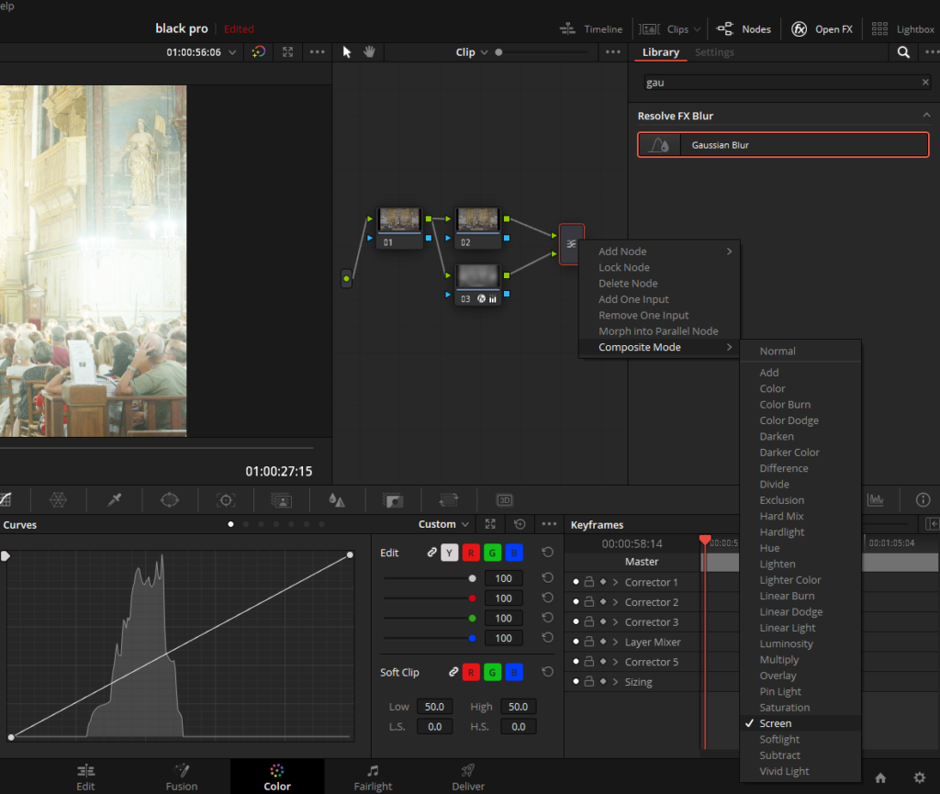Show the Scopes panel
The width and height of the screenshot is (940, 794).
click(875, 499)
